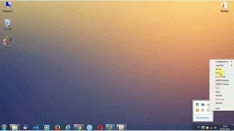Open the overlapping squares app on taskbar
This screenshot has width=234, height=131.
click(x=110, y=127)
